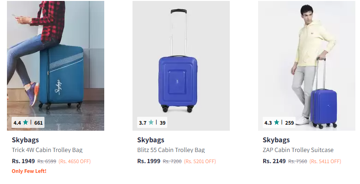Click the 39 reviews count badge
The image size is (360, 184).
[x=163, y=123]
